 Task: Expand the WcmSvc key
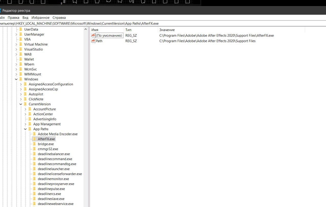(x=17, y=69)
